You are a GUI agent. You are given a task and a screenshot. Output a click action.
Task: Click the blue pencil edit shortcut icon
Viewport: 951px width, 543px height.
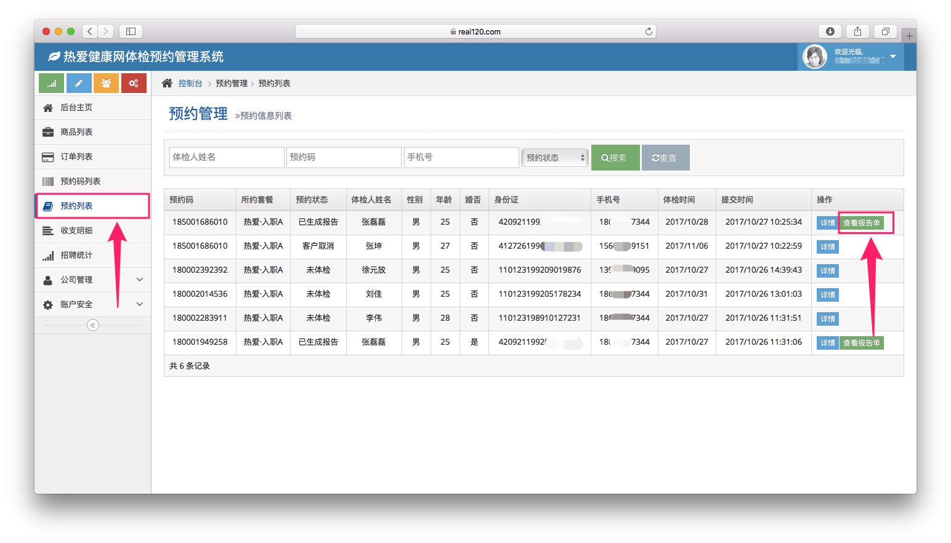click(79, 83)
